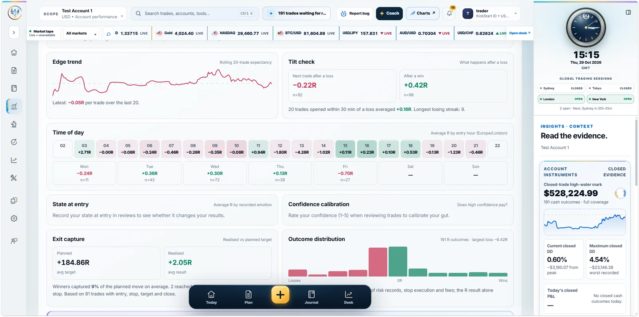Click the app logo in the top-left corner

click(x=15, y=13)
